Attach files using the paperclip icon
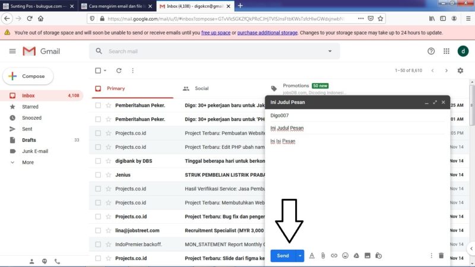This screenshot has height=267, width=475. tap(323, 256)
